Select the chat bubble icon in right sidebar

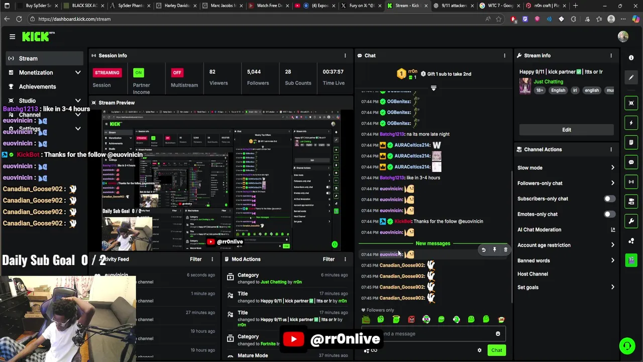pyautogui.click(x=631, y=162)
